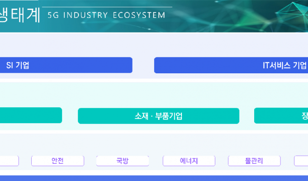The image size is (308, 181).
Task: Pick the 물관리 category box
Action: 254,161
